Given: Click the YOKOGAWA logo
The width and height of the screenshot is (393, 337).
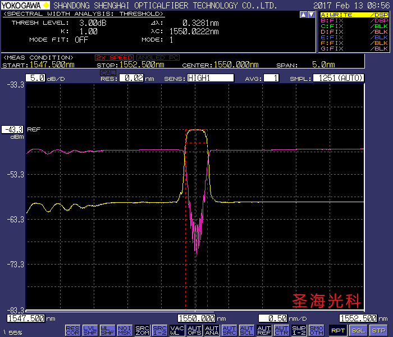Looking at the screenshot, I should click(25, 5).
